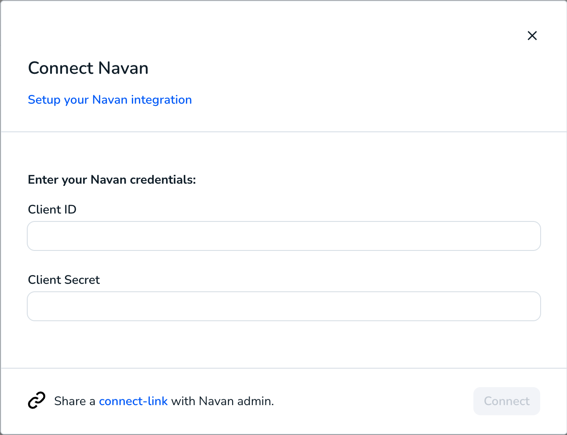Select the Client Secret input field

point(284,306)
